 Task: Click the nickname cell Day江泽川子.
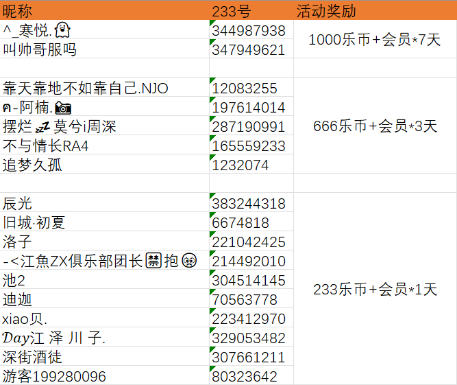coord(104,338)
